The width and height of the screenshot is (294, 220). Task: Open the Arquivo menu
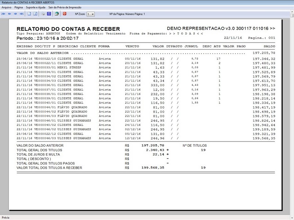(x=6, y=7)
